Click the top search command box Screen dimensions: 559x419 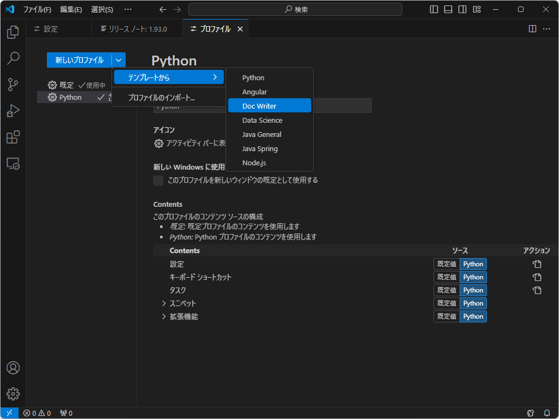point(295,9)
